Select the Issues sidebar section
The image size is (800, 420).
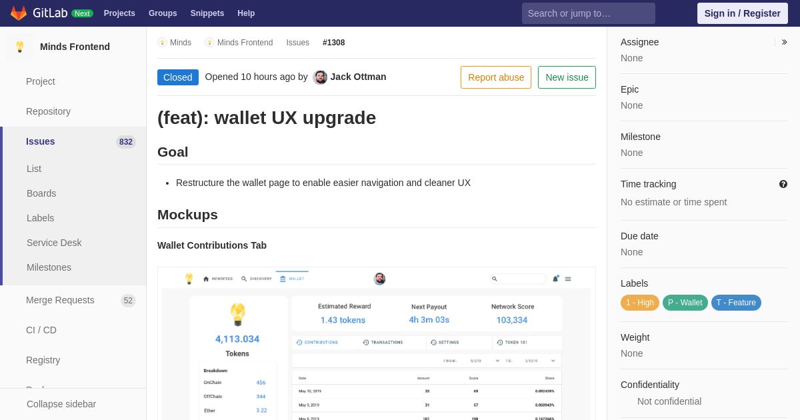(x=41, y=141)
